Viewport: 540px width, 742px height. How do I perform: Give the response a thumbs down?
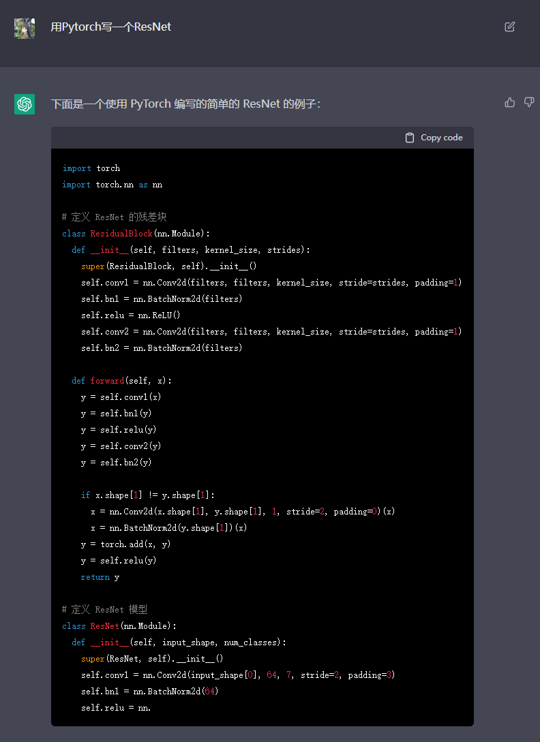click(x=528, y=102)
